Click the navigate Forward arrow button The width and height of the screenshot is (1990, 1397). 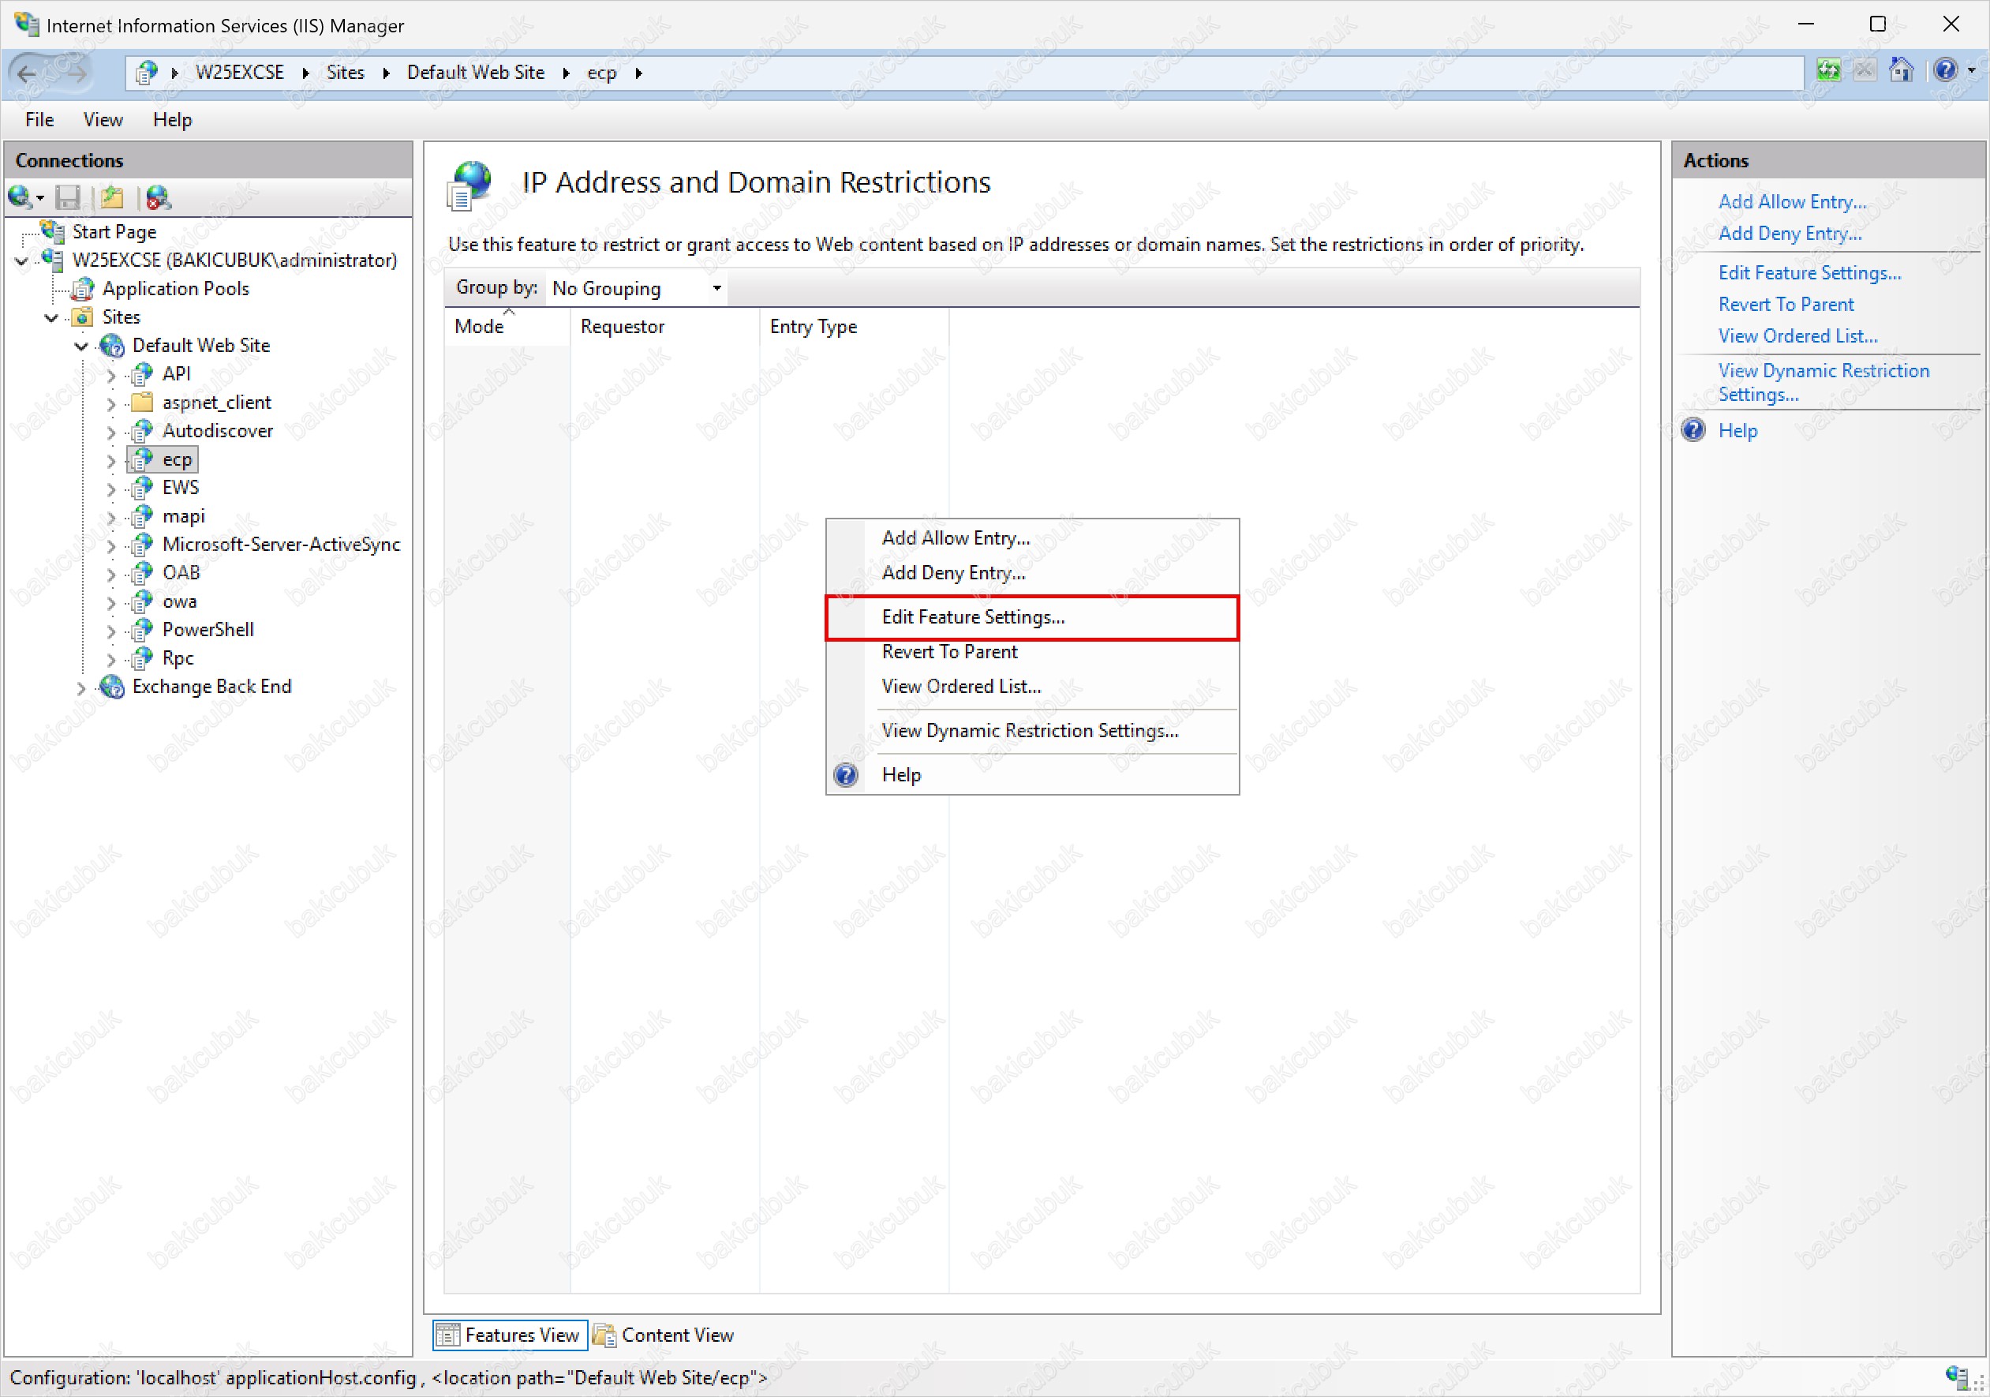[x=77, y=73]
